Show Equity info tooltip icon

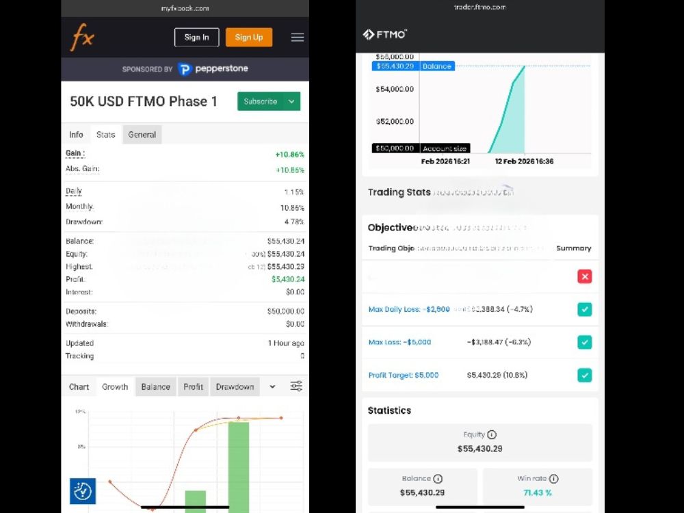(x=492, y=435)
